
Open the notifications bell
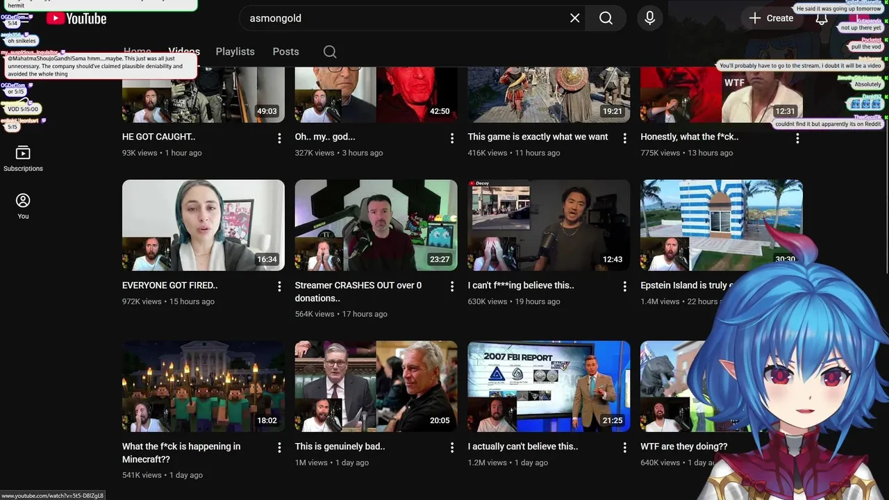(x=822, y=19)
